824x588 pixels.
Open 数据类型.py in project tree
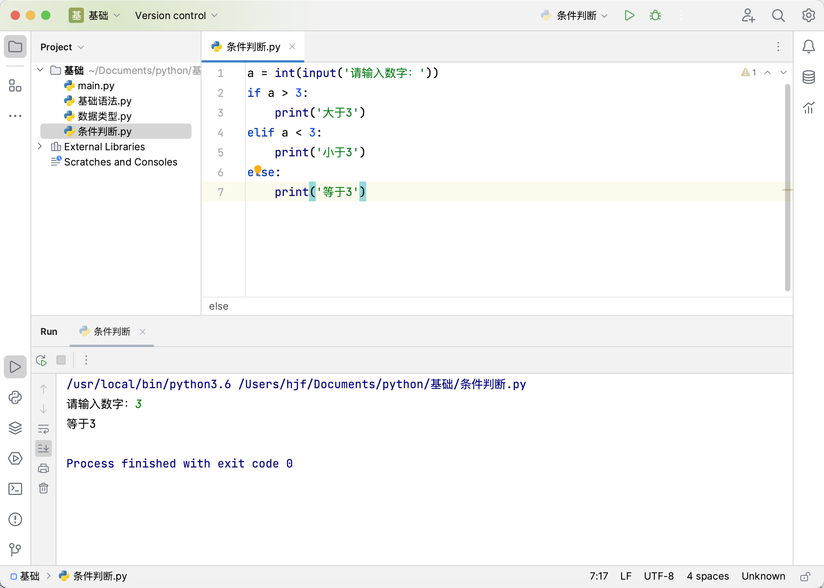pos(105,116)
